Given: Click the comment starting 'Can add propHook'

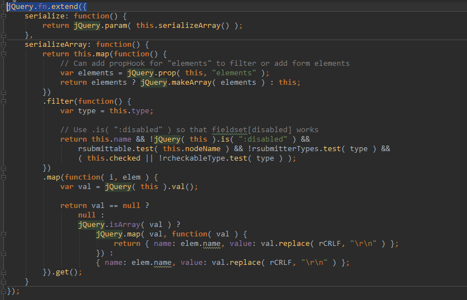Looking at the screenshot, I should click(x=205, y=64).
